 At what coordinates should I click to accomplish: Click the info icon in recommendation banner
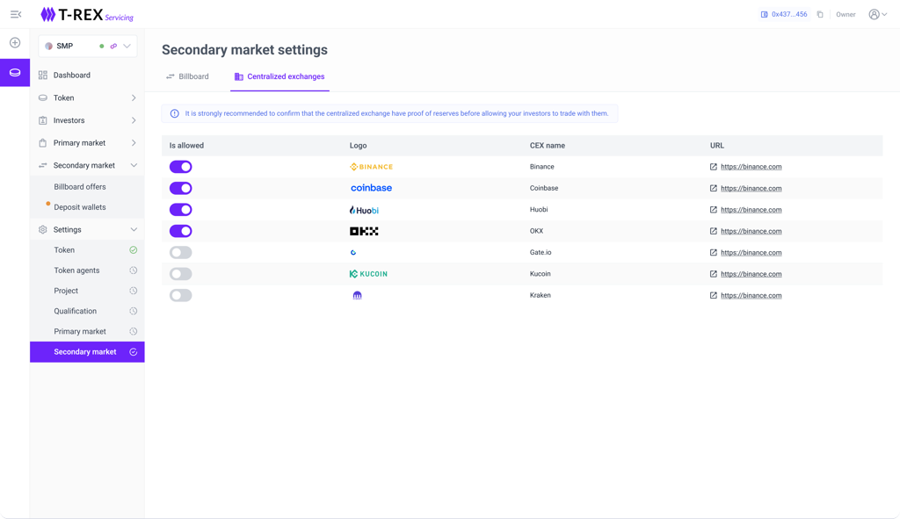tap(174, 113)
